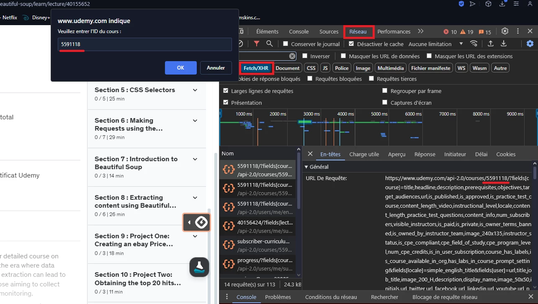Click the export HAR download icon
The width and height of the screenshot is (538, 304).
504,44
